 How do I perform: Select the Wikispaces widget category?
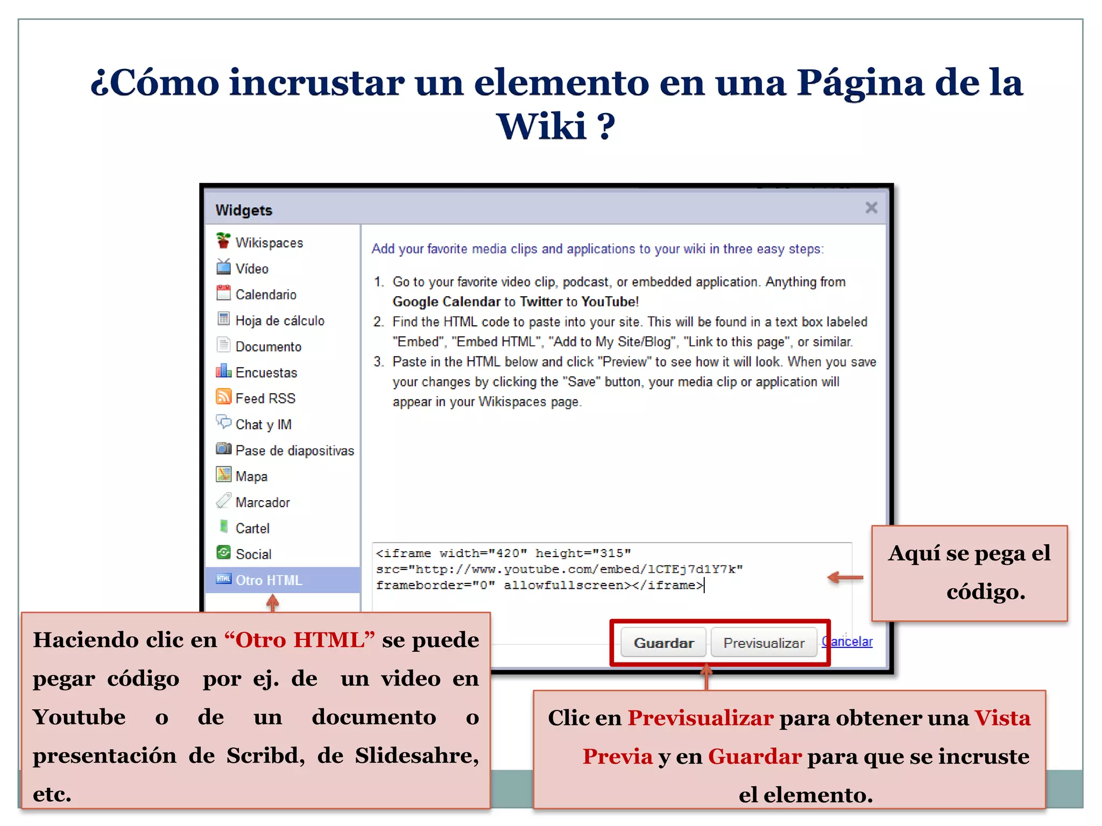pyautogui.click(x=269, y=243)
